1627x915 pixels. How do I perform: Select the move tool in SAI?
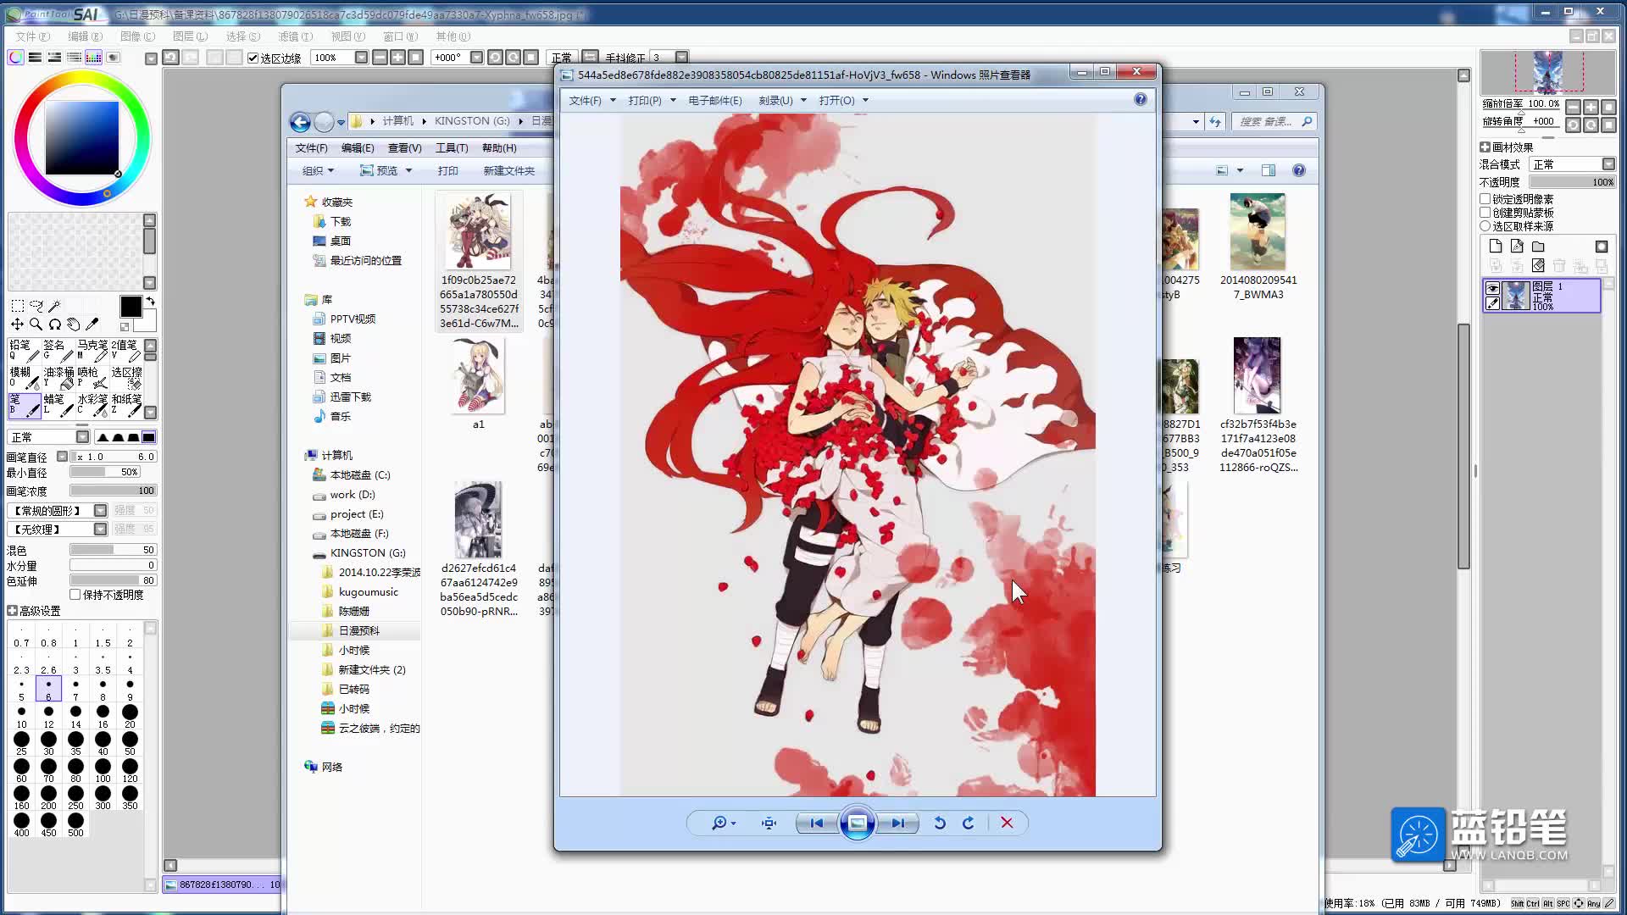coord(17,324)
